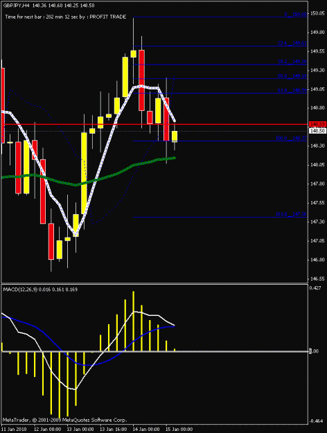
Task: Select the tallest yellow MACD histogram bar
Action: (60, 385)
